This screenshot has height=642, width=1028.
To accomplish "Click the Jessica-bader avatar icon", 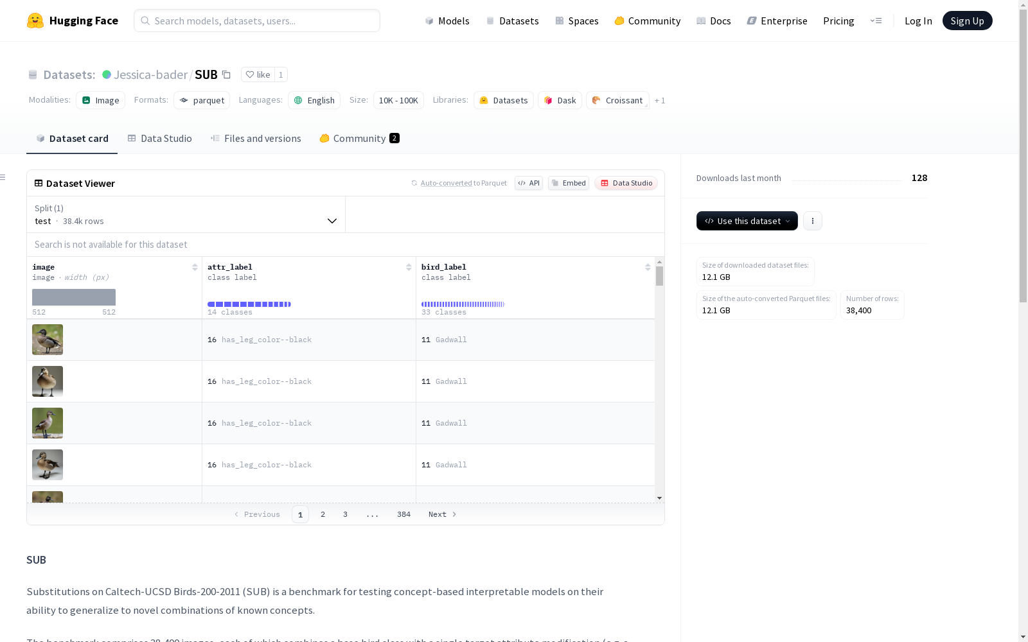I will point(107,74).
